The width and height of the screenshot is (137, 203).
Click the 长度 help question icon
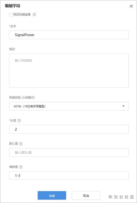pyautogui.click(x=19, y=121)
